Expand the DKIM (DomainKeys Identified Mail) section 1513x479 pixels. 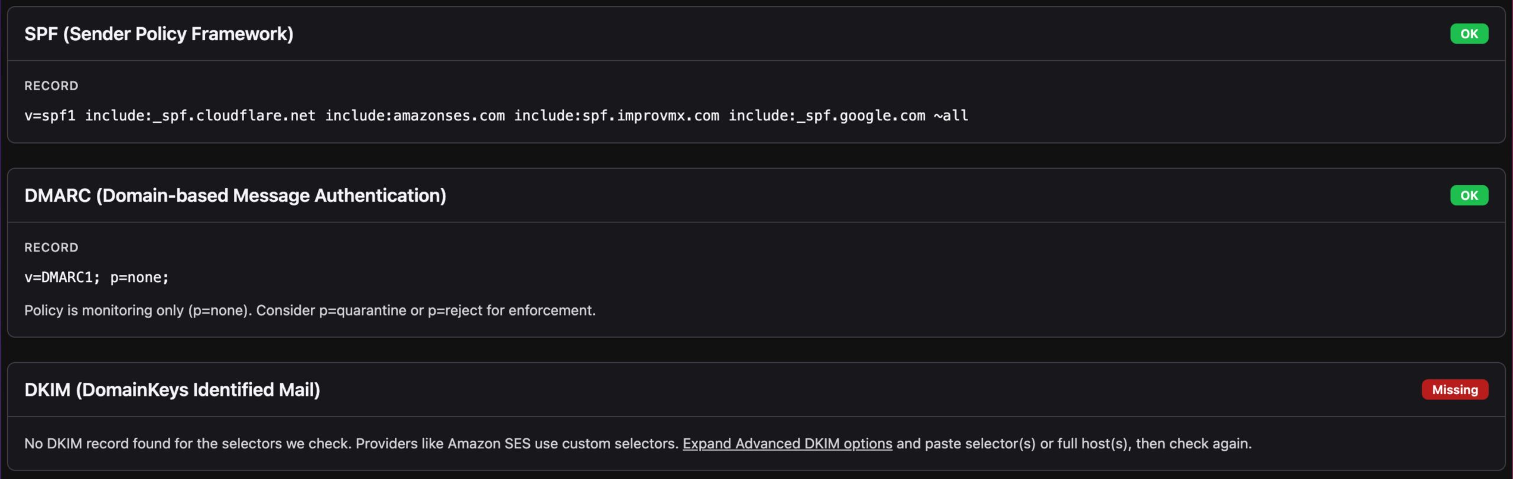(x=172, y=389)
